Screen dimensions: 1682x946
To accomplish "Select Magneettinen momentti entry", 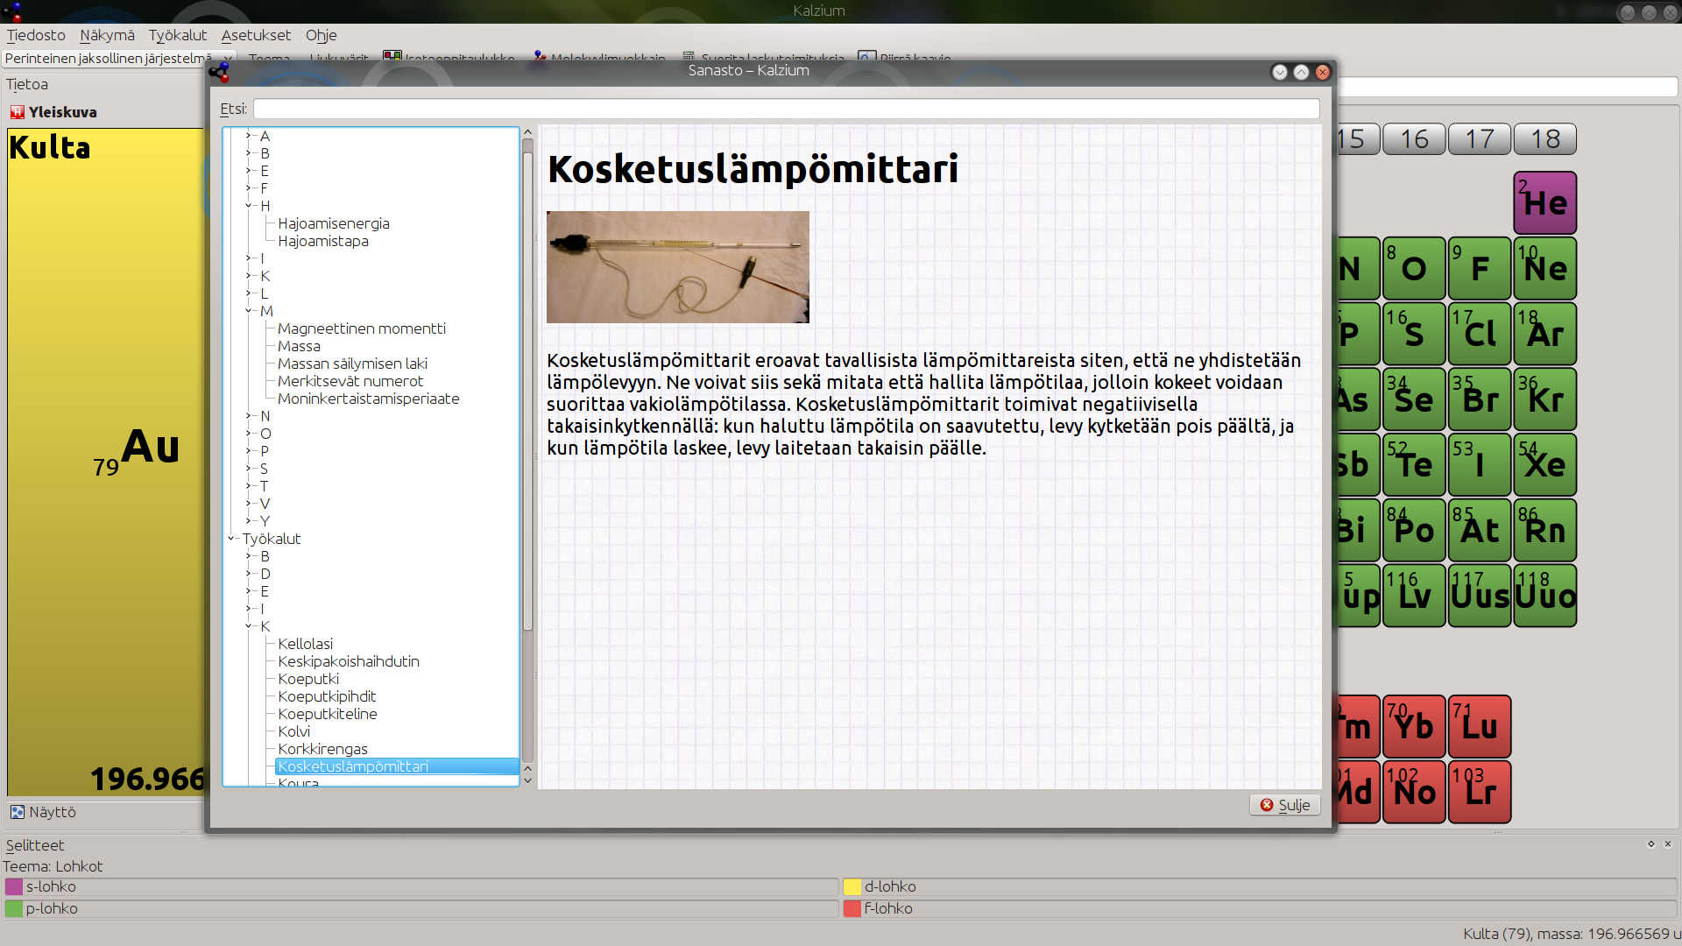I will [x=362, y=328].
